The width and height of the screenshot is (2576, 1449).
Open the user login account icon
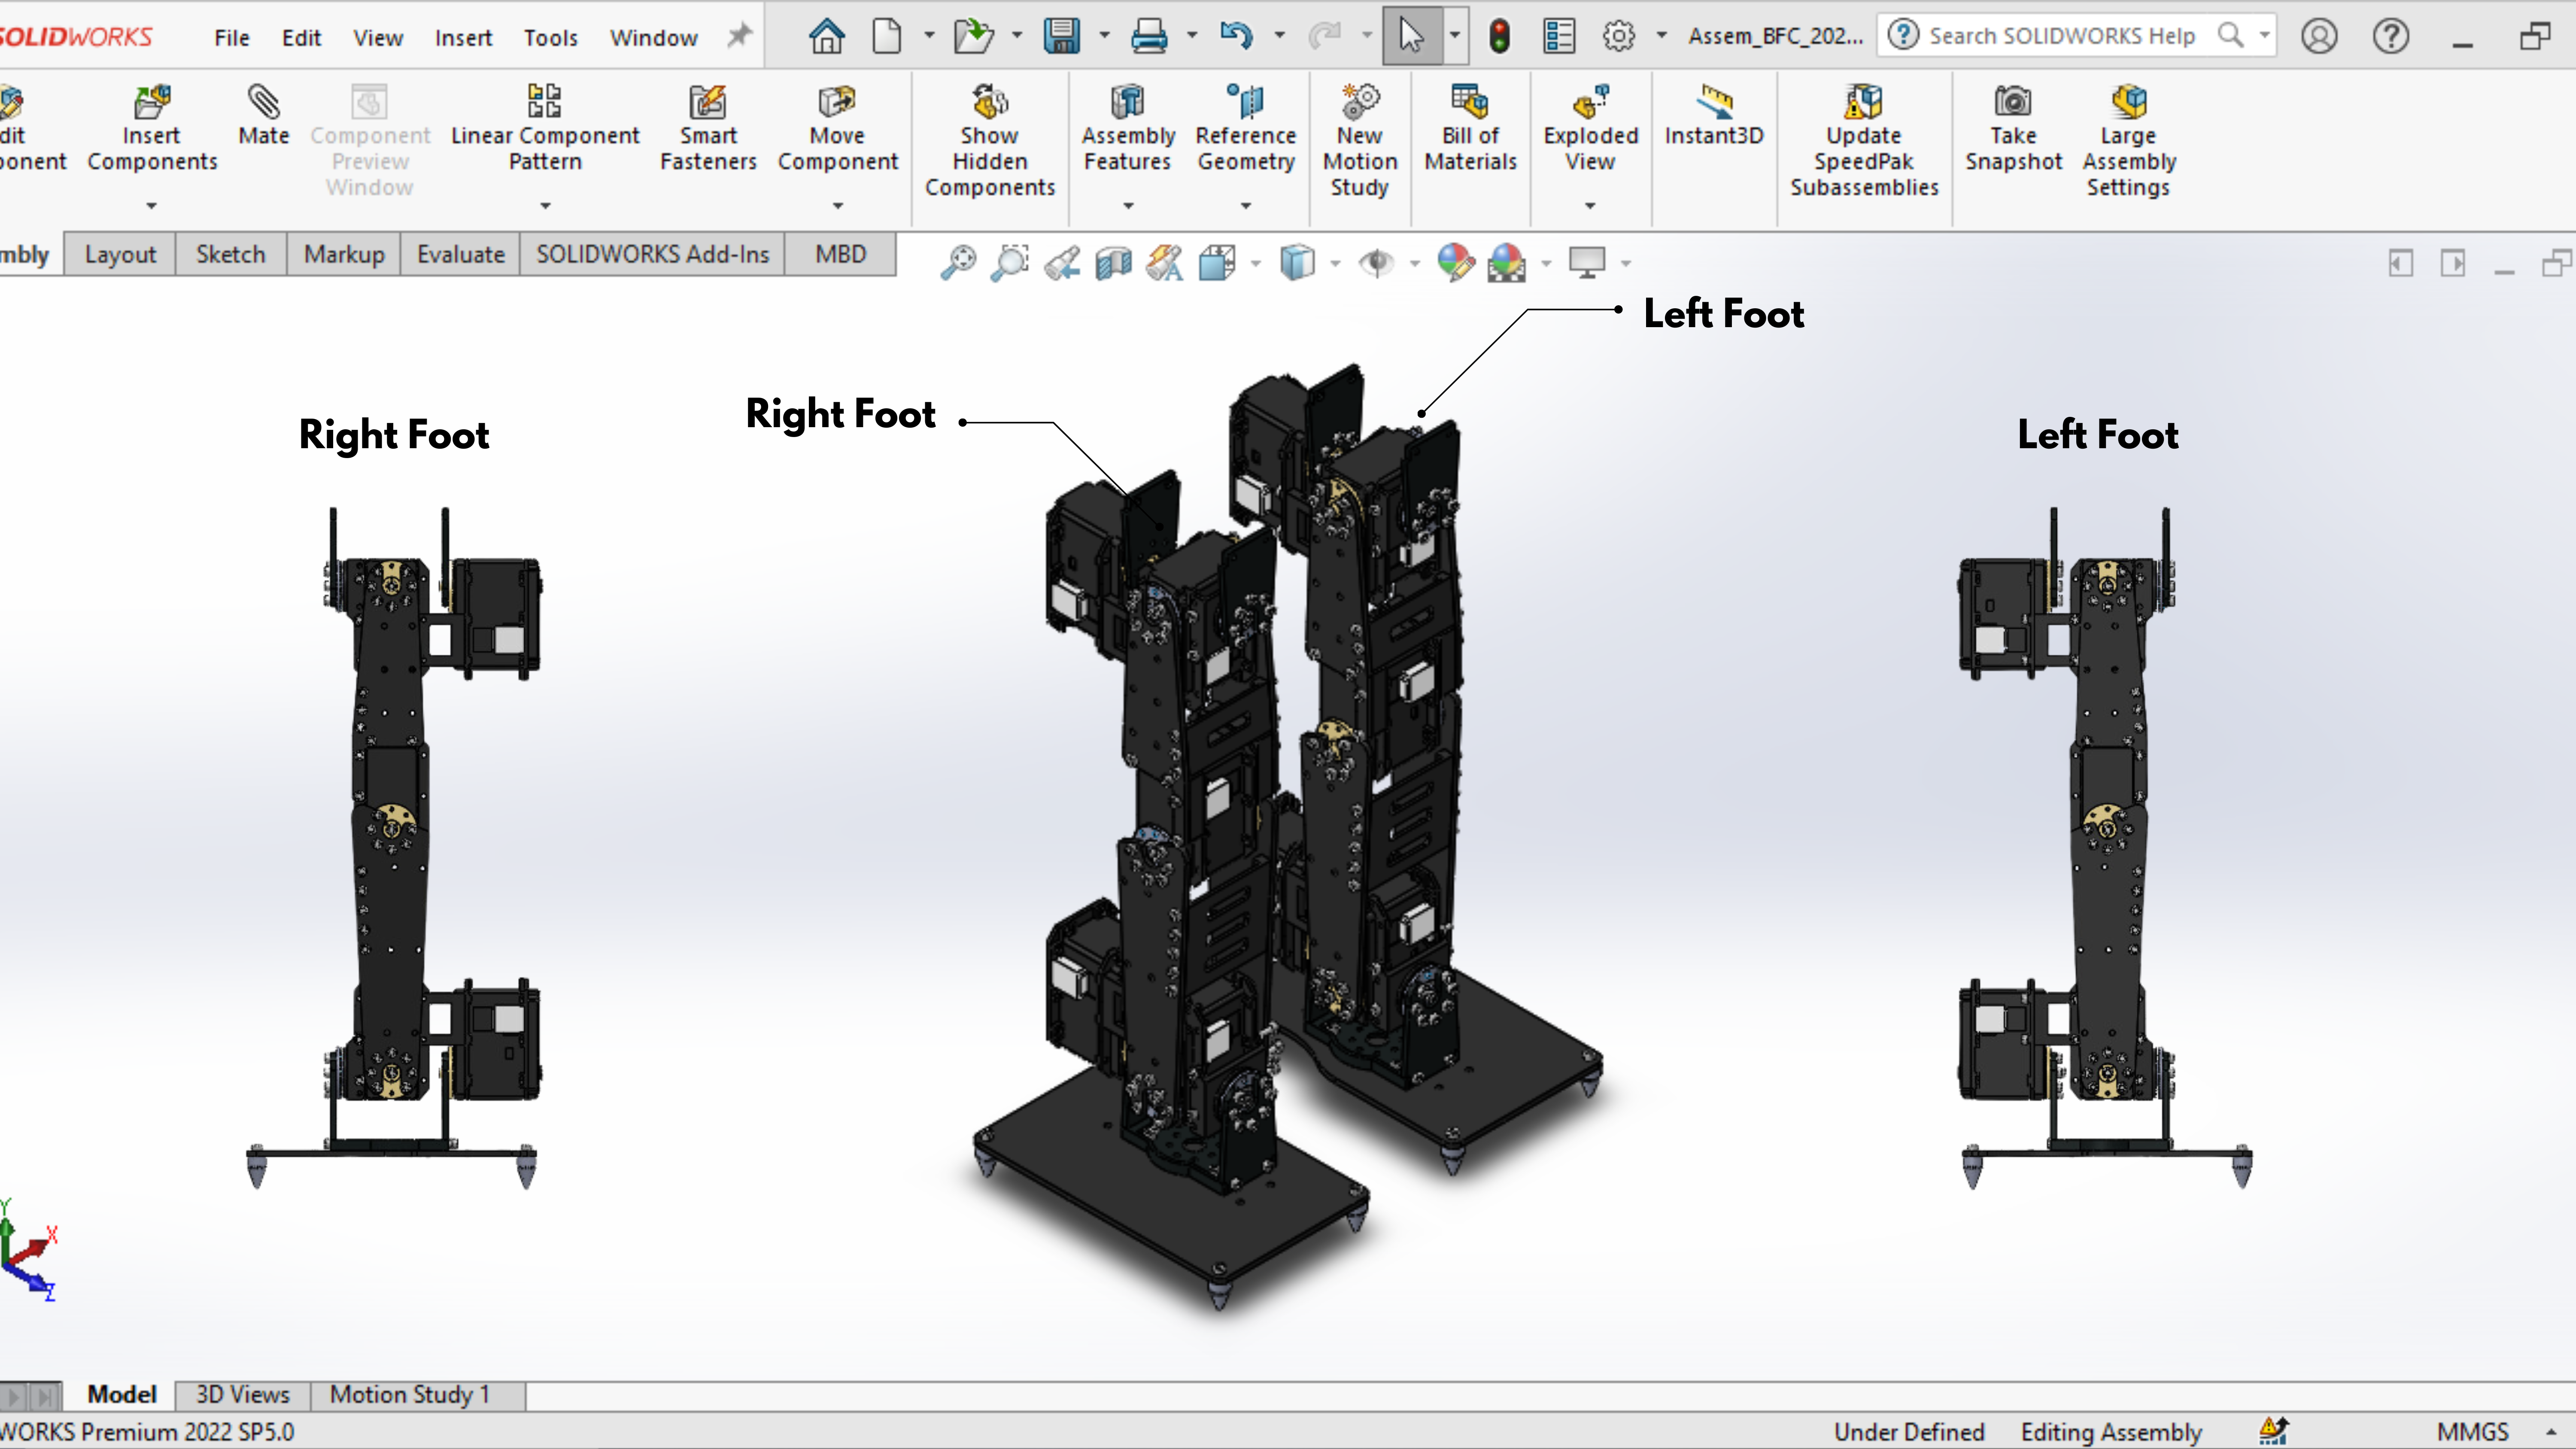pyautogui.click(x=2318, y=37)
